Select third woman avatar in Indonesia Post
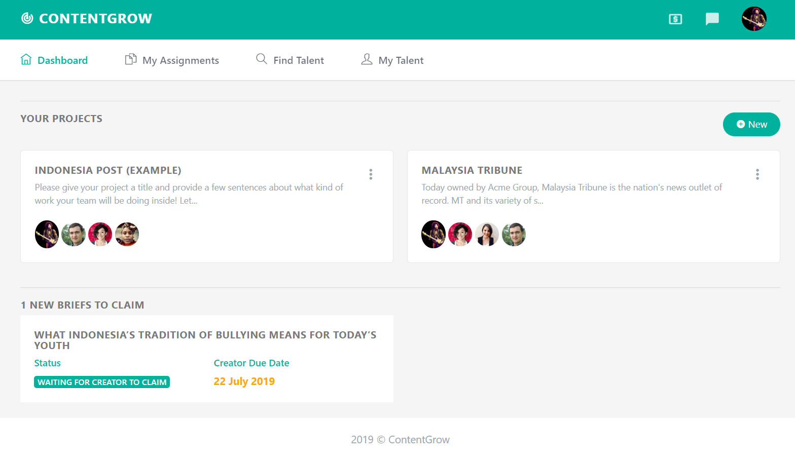The width and height of the screenshot is (795, 459). pyautogui.click(x=100, y=234)
